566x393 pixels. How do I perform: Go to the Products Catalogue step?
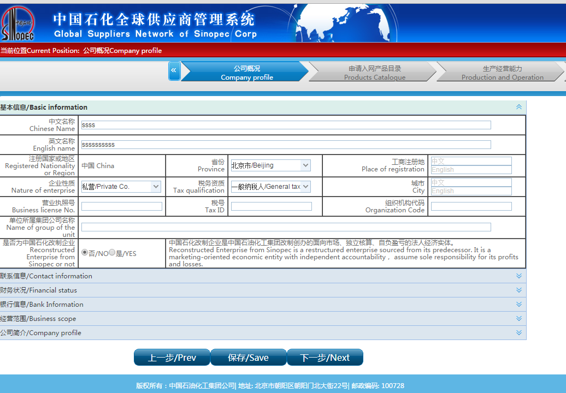coord(373,71)
